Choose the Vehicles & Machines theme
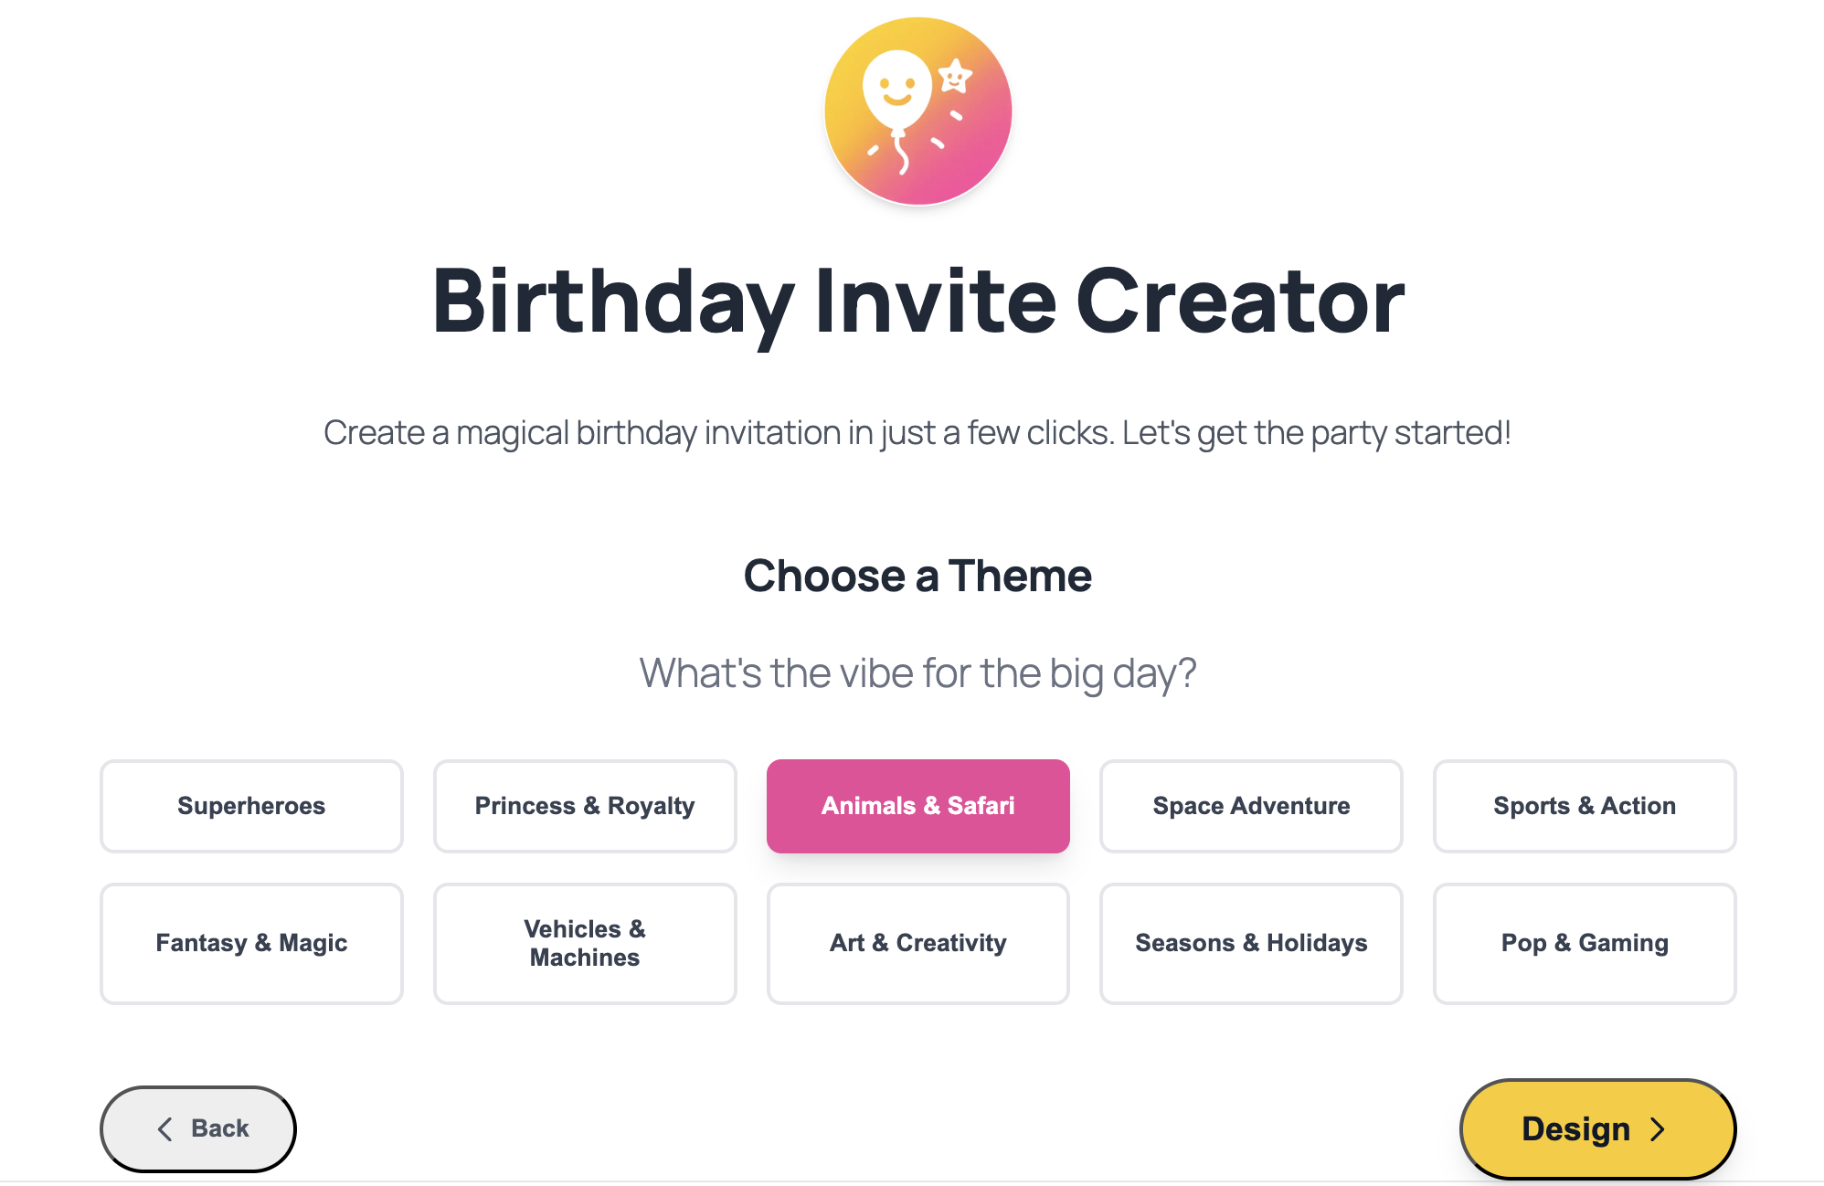The height and width of the screenshot is (1186, 1824). (584, 943)
